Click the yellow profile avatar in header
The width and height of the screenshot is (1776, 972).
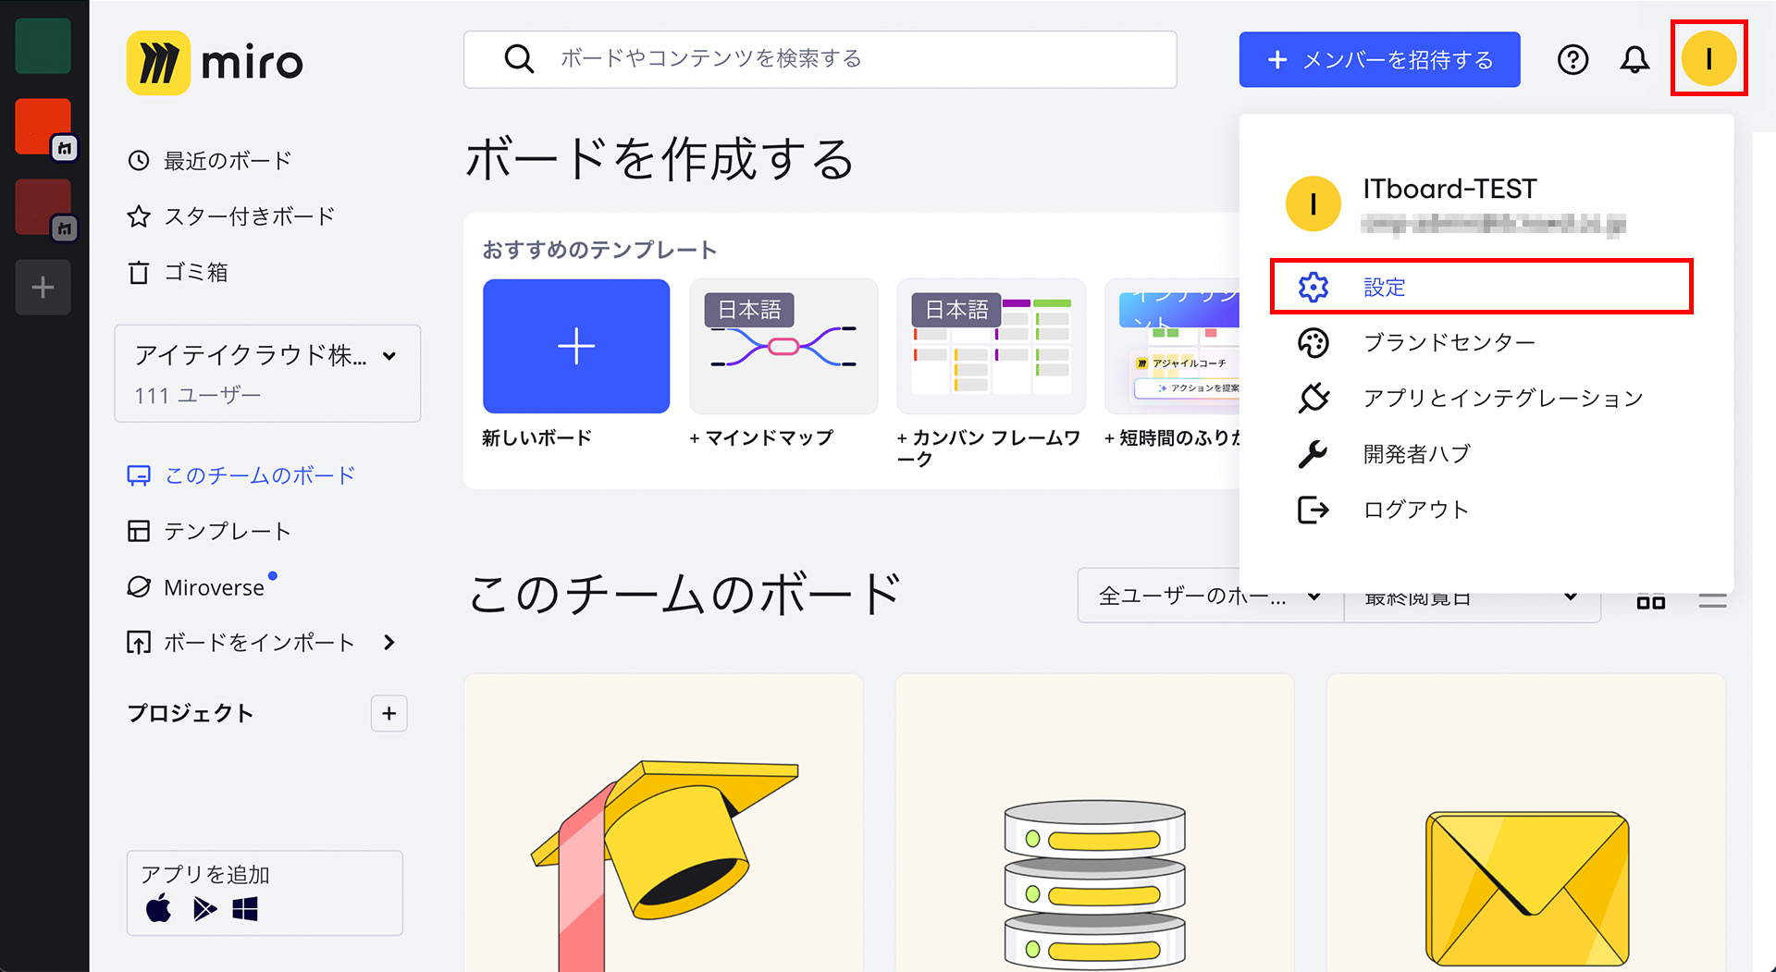[x=1708, y=59]
